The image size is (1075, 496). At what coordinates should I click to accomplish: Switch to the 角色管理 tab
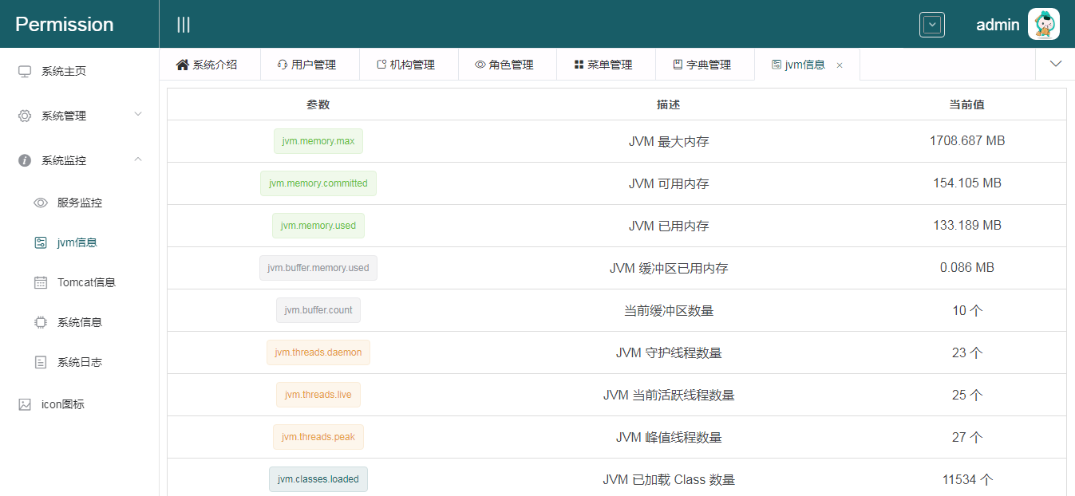[508, 65]
